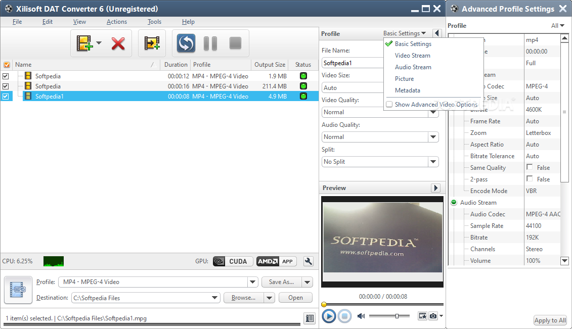The height and width of the screenshot is (329, 572).
Task: Click status icon of the 211.4 MB row
Action: (303, 86)
